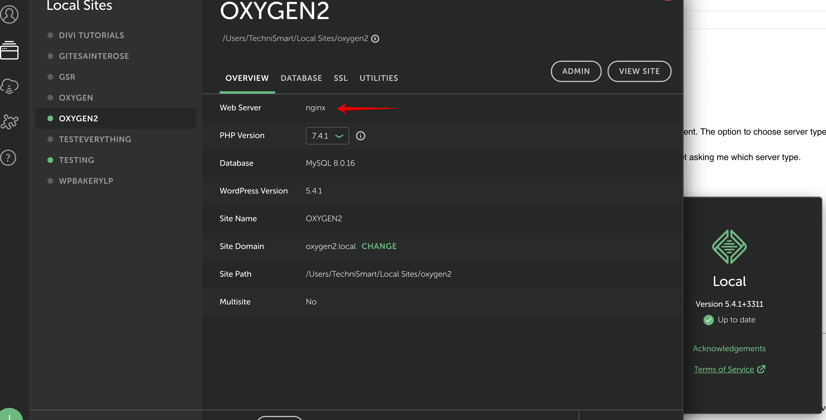Click the Multisite No value

[311, 302]
